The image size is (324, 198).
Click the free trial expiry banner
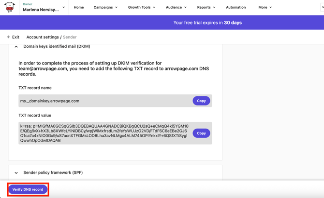pos(207,23)
